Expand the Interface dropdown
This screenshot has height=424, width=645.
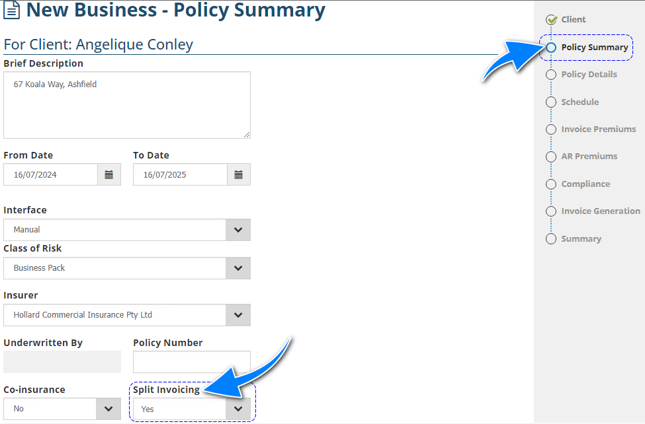click(x=238, y=230)
